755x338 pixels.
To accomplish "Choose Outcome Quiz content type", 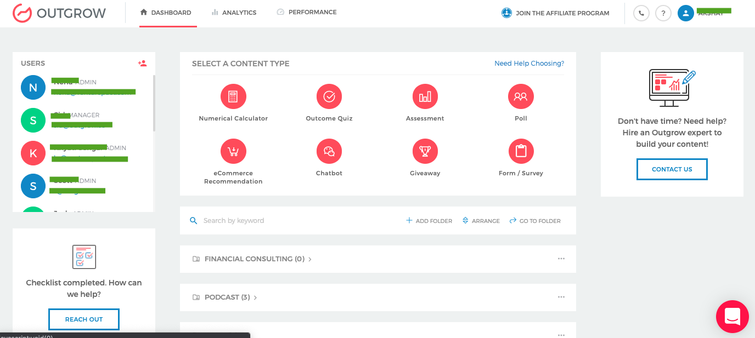I will (x=329, y=103).
